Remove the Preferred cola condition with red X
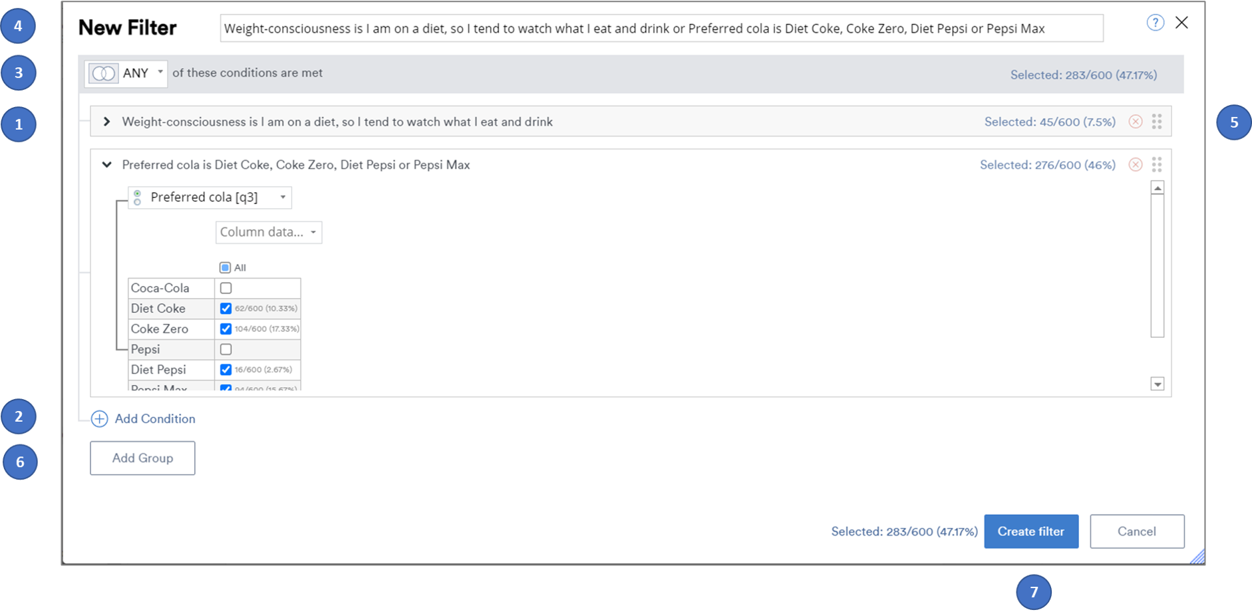 point(1136,165)
